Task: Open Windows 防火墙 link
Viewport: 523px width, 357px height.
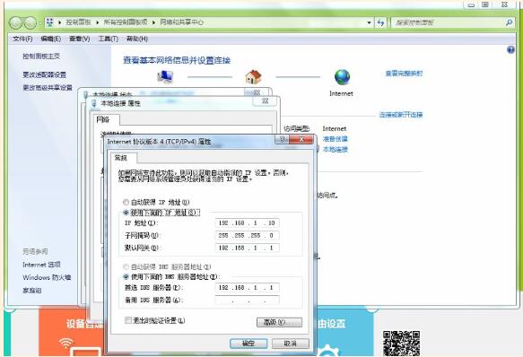Action: (x=47, y=277)
